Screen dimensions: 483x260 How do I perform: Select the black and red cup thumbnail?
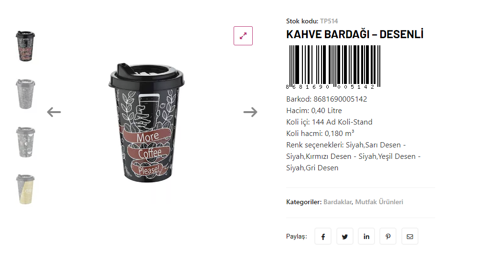(x=25, y=46)
